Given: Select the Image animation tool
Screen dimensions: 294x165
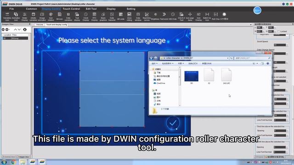Looking at the screenshot, I should coord(42,16).
